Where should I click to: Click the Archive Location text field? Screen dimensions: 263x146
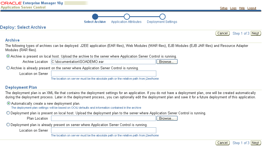tap(103, 62)
